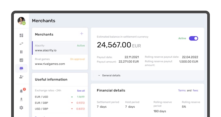Open the user profile avatar
Screen dimensions: 221x117
(x=21, y=21)
